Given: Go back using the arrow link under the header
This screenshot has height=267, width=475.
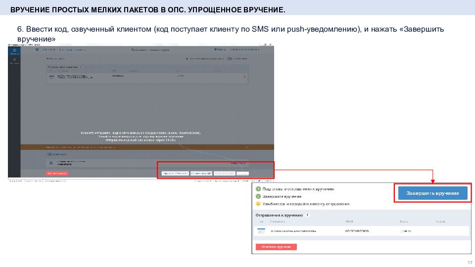Looking at the screenshot, I should (55, 58).
